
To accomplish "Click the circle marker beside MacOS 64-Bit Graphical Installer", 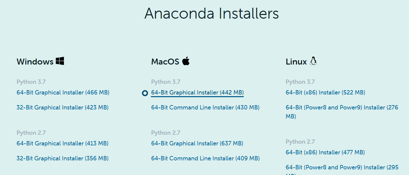I will click(x=145, y=93).
